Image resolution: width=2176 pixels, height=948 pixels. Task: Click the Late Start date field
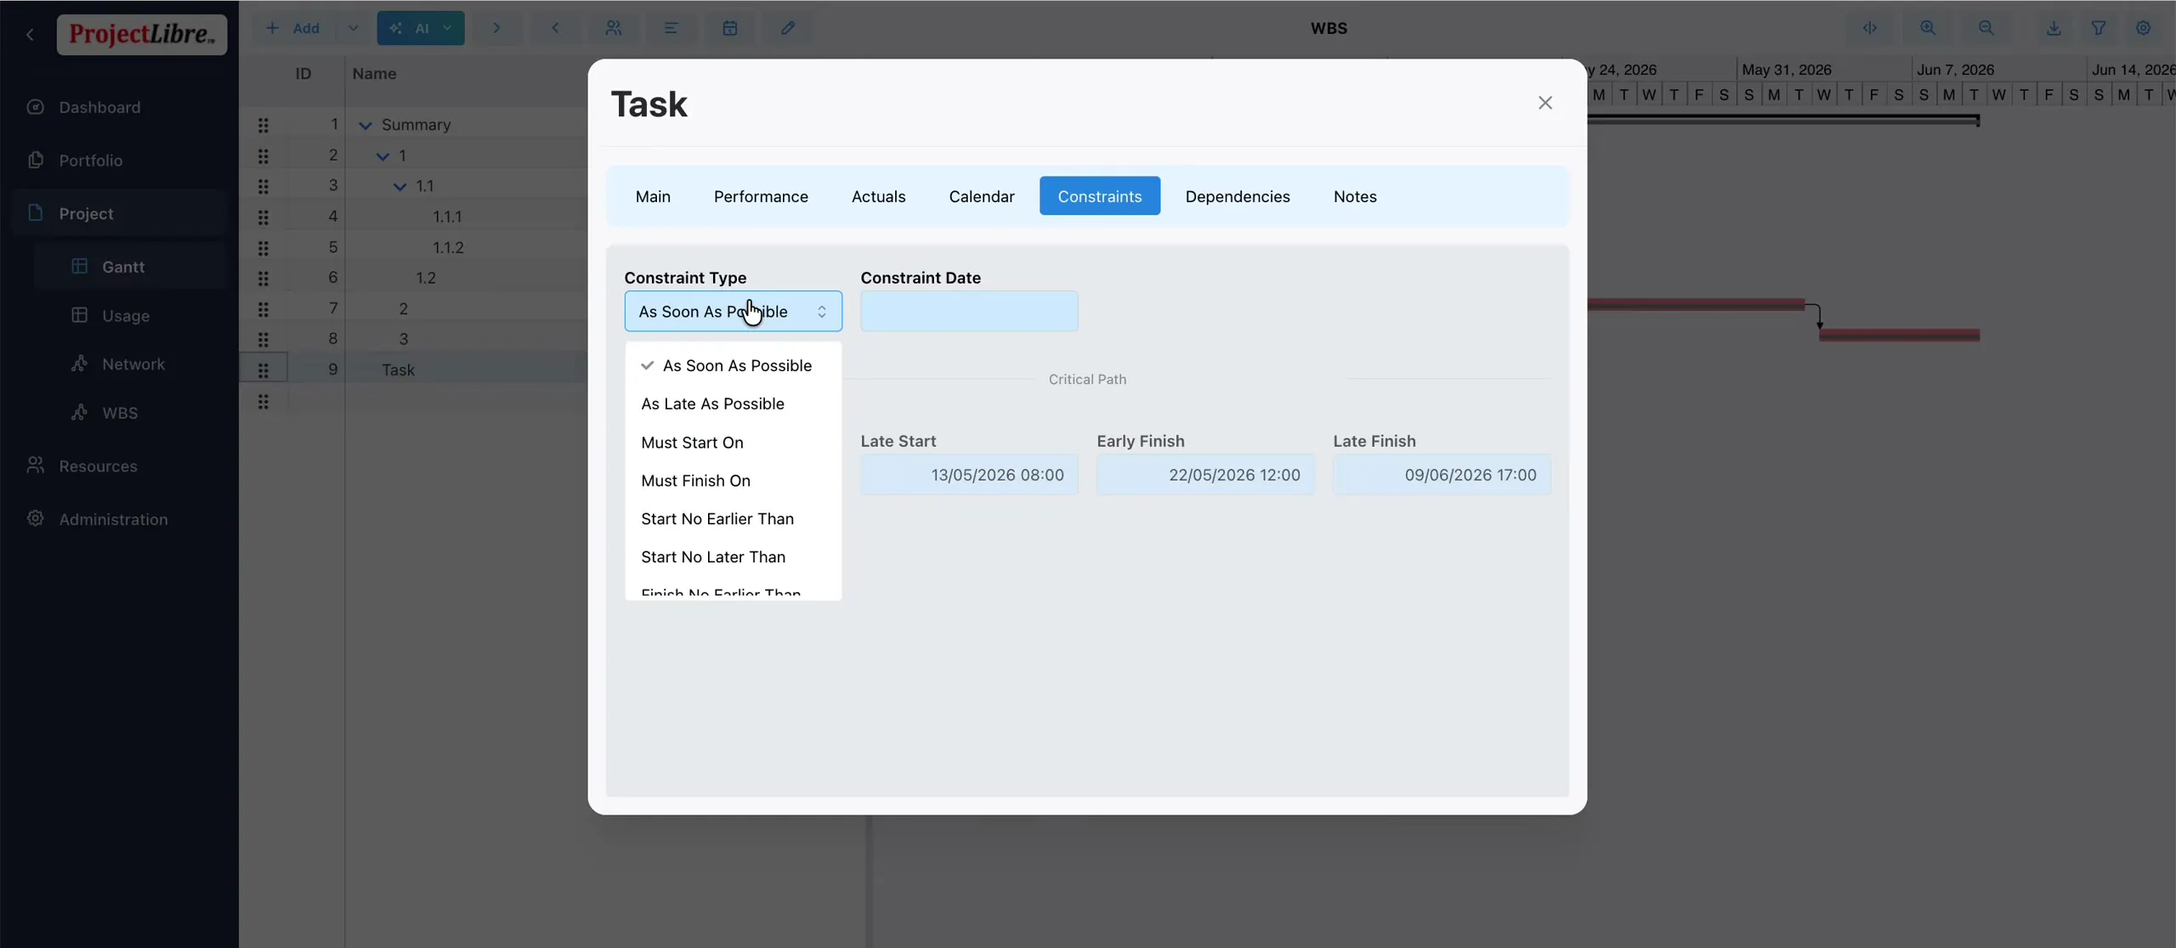pos(969,475)
